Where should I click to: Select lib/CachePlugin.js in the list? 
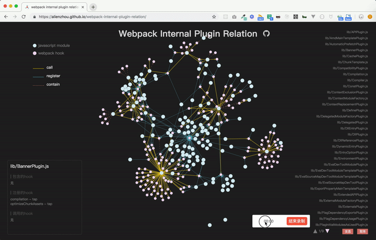pyautogui.click(x=355, y=56)
